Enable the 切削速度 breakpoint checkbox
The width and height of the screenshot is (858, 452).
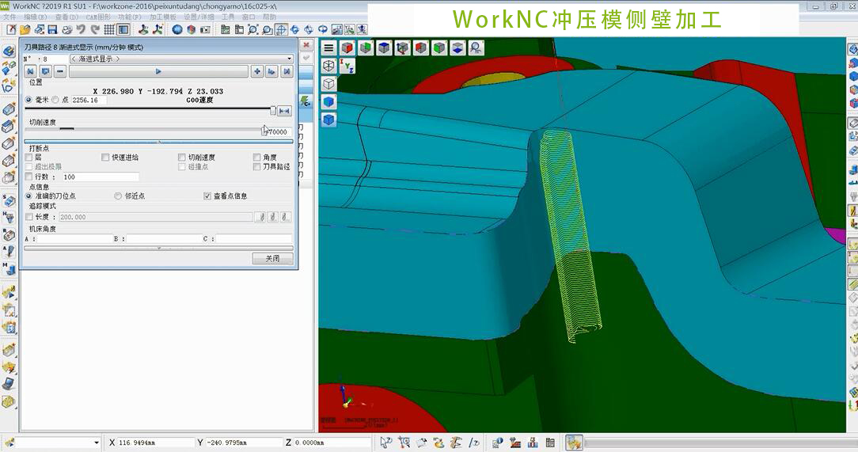click(182, 158)
